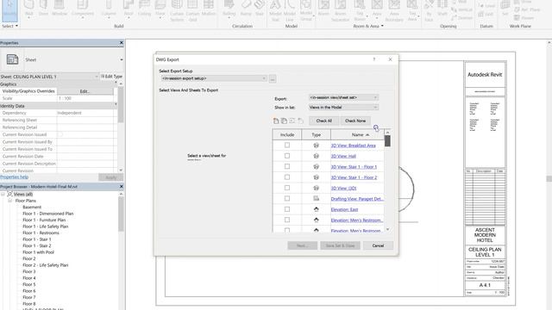
Task: Select the Window tool in the ribbon
Action: point(60,9)
